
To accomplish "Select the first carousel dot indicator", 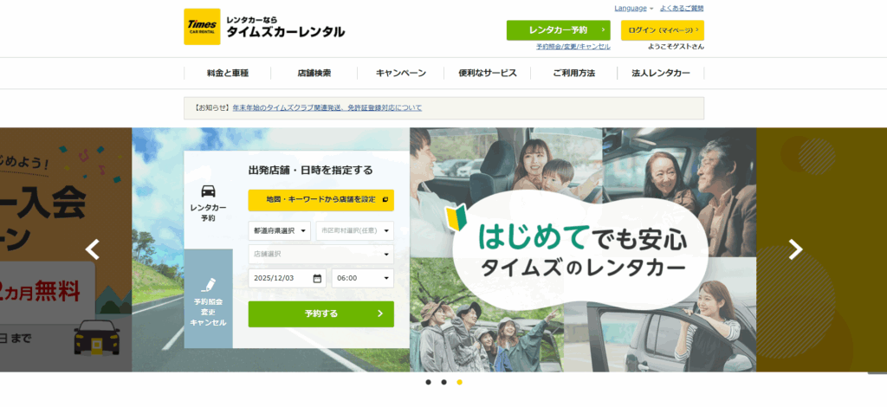I will click(x=428, y=382).
